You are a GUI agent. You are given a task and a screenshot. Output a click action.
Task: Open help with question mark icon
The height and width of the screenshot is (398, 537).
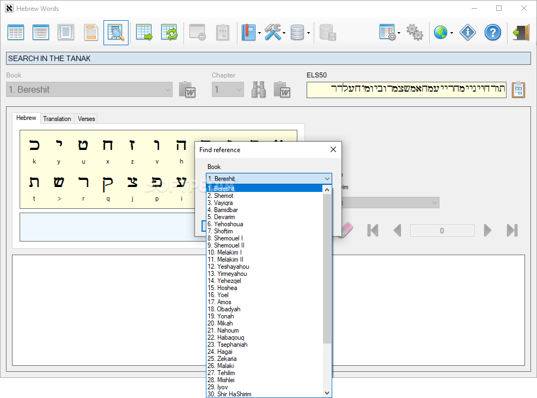(493, 33)
